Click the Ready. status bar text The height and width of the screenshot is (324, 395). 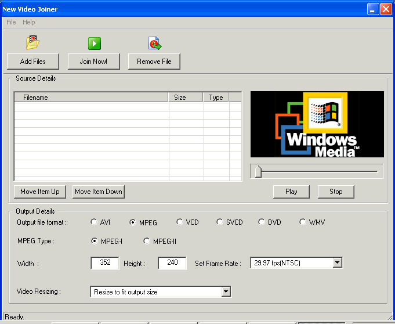tap(15, 317)
